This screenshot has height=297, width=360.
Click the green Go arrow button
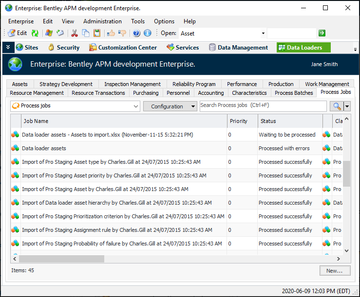322,33
